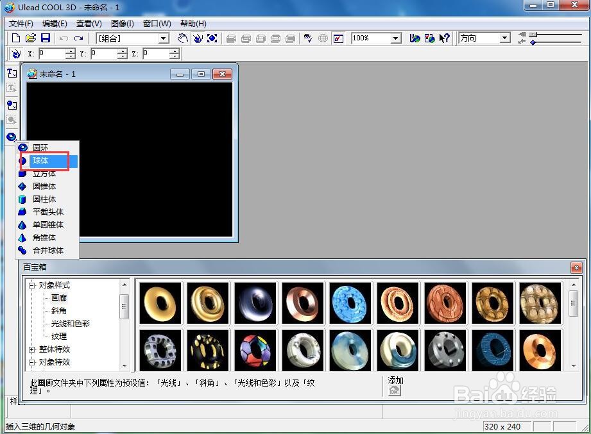Image resolution: width=591 pixels, height=434 pixels.
Task: Click the middle face-shape toolbar icon
Action: pos(261,38)
